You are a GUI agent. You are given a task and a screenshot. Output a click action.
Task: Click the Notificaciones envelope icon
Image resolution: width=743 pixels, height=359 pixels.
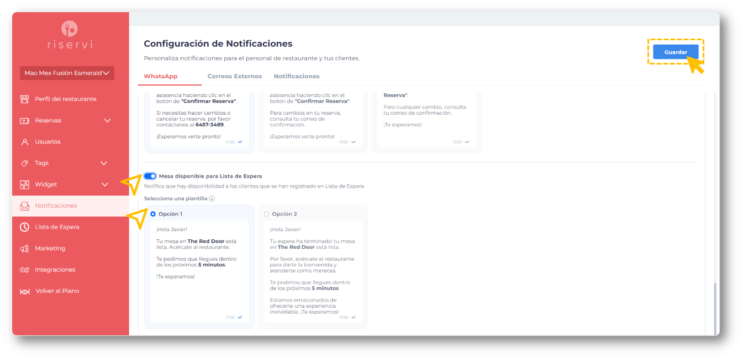[24, 206]
